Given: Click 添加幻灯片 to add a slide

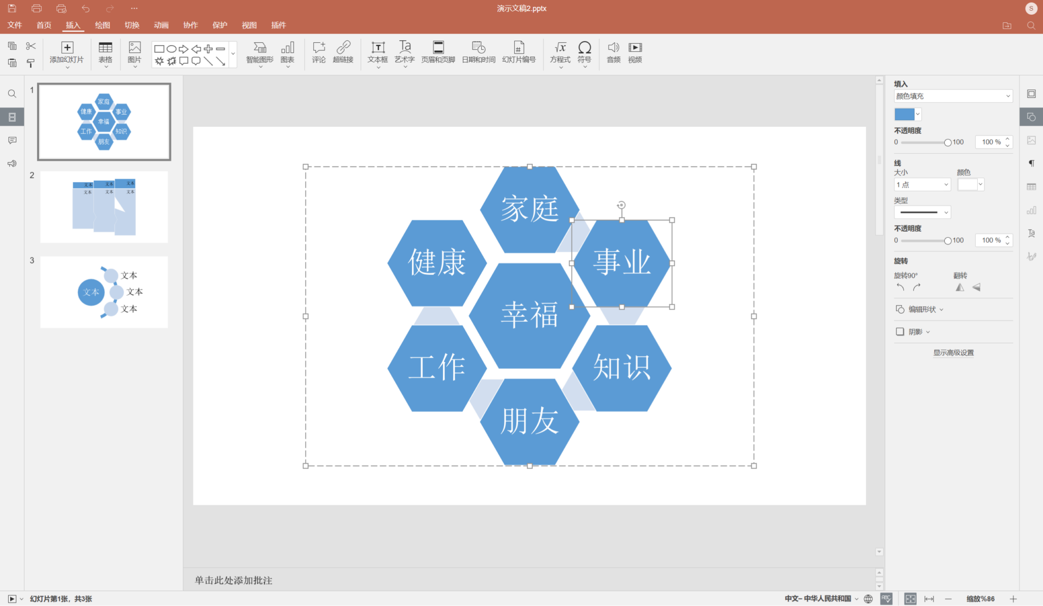Looking at the screenshot, I should (x=67, y=53).
